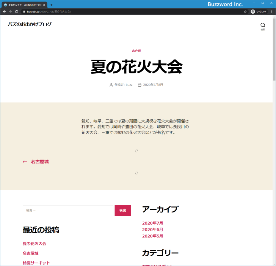The width and height of the screenshot is (276, 266).
Task: Open a new tab with plus button
Action: pos(51,5)
